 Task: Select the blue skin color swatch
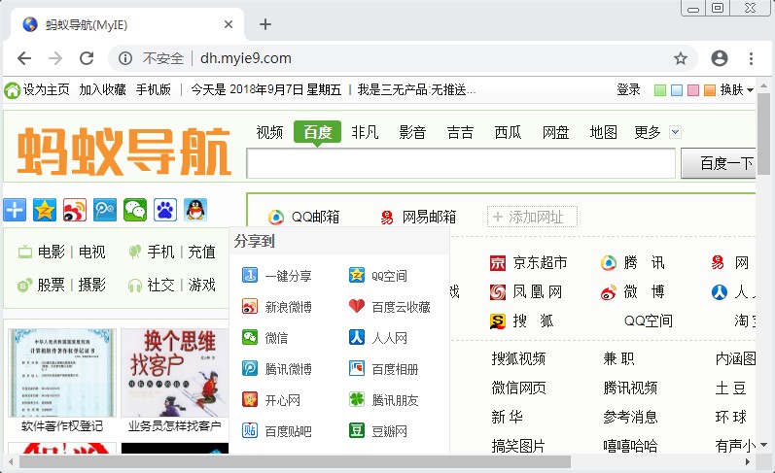pyautogui.click(x=677, y=90)
